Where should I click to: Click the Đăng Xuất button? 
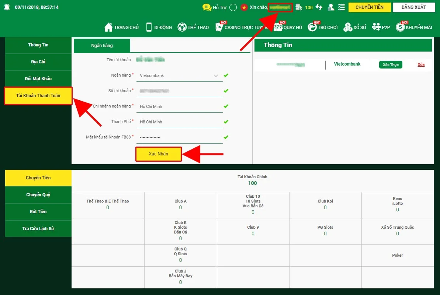point(413,7)
